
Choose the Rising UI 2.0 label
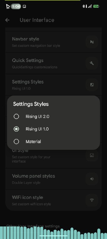37,117
